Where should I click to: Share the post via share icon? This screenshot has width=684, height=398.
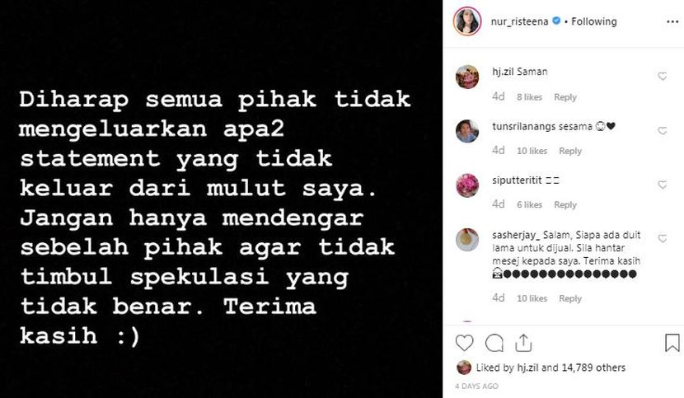[x=523, y=343]
